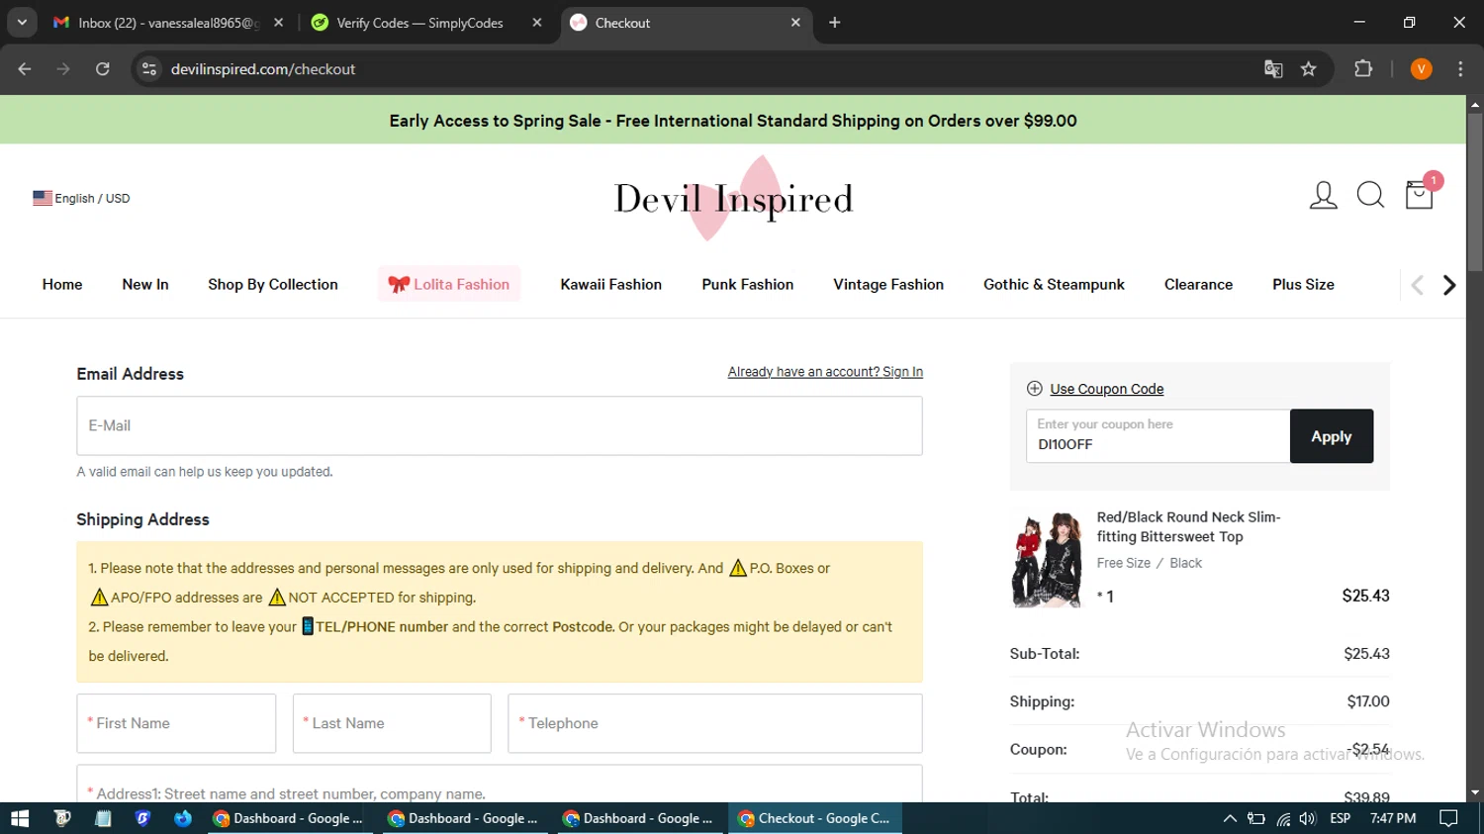Open the search magnifier icon
Screen dimensions: 1484x834
point(1370,196)
